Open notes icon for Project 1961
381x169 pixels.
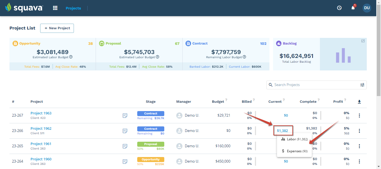point(125,146)
